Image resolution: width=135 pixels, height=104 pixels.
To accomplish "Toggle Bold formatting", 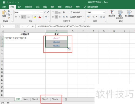I will (16, 17).
